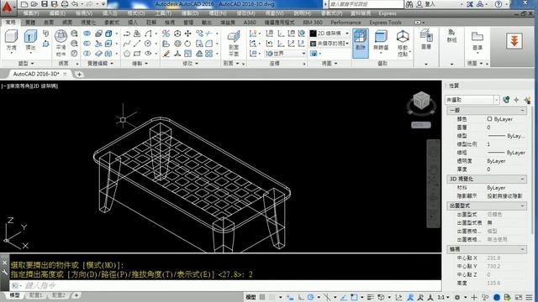This screenshot has width=538, height=302.
Task: Select the Line draw tool
Action: [x=137, y=44]
